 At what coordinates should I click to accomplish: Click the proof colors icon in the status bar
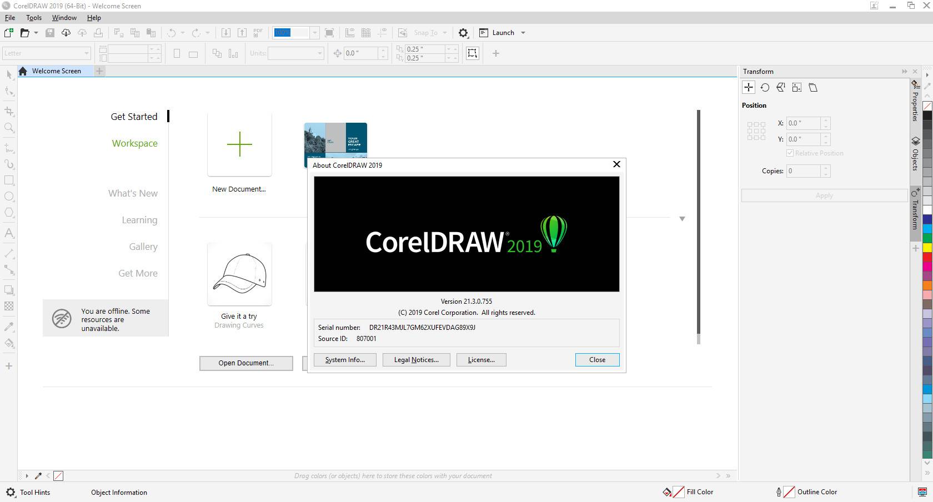click(922, 492)
